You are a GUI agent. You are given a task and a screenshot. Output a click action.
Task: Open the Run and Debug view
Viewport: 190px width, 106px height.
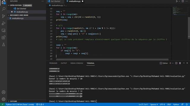pyautogui.click(x=4, y=23)
